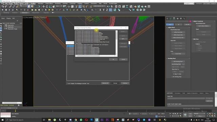Select the Unlink Selection icon
Viewport: 217px width, 122px height.
[14, 6]
